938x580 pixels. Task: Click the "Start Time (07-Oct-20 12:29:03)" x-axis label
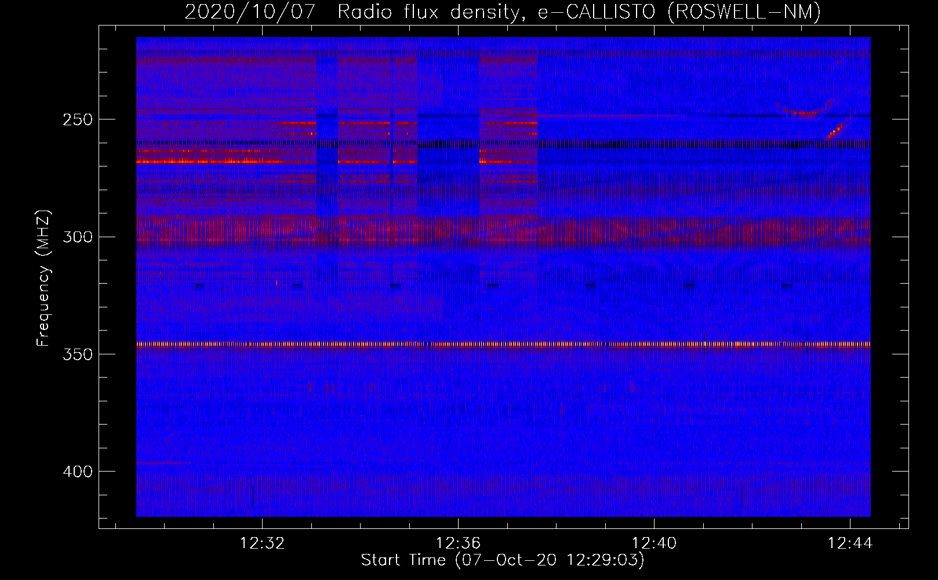tap(503, 560)
